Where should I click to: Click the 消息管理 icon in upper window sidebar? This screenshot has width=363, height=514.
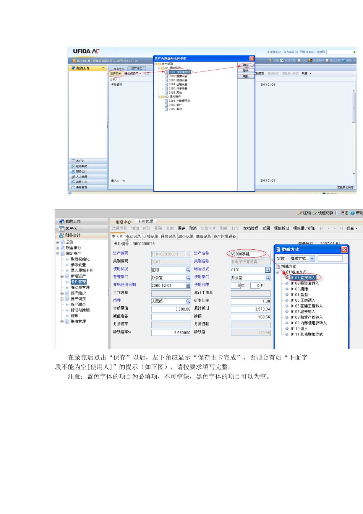(x=73, y=187)
